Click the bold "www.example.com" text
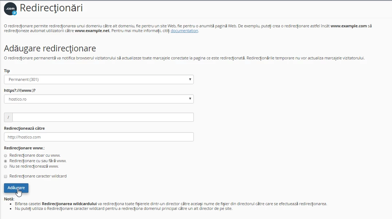Screen dimensions: 392x219 (x=348, y=26)
